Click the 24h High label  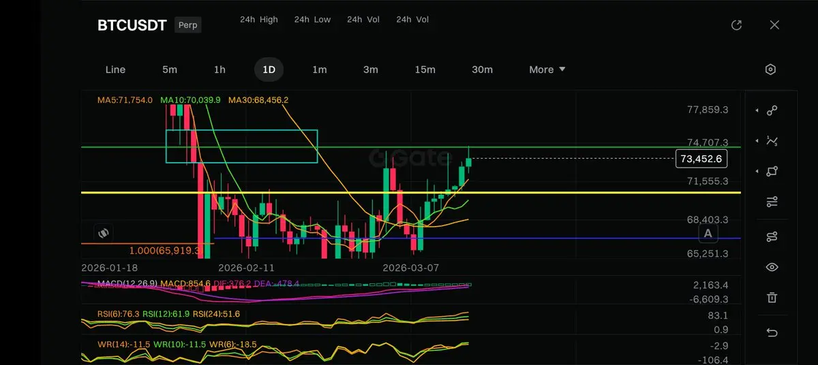[259, 20]
